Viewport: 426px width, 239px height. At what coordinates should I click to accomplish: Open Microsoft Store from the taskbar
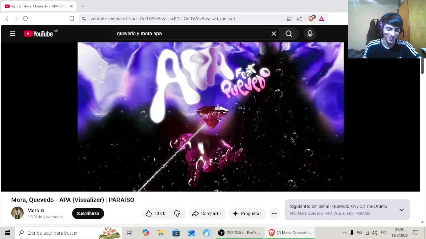(176, 233)
